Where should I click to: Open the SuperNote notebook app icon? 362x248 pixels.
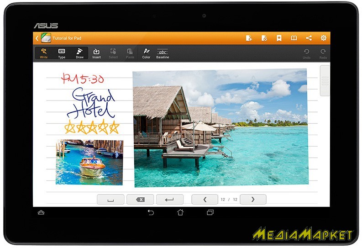point(46,38)
